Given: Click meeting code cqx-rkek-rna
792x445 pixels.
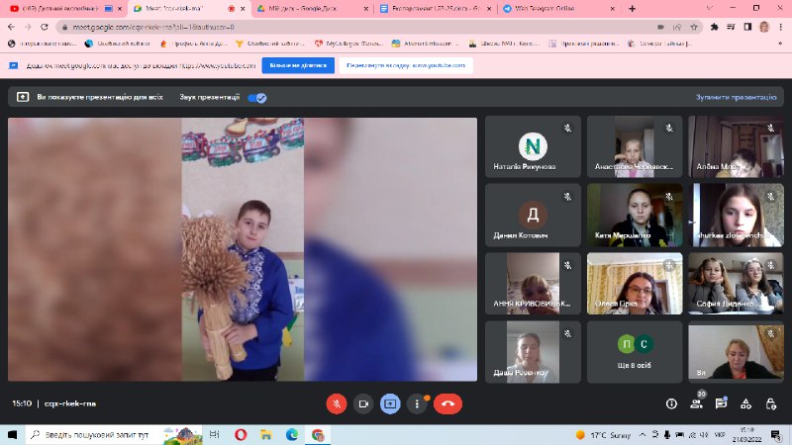Looking at the screenshot, I should tap(70, 403).
